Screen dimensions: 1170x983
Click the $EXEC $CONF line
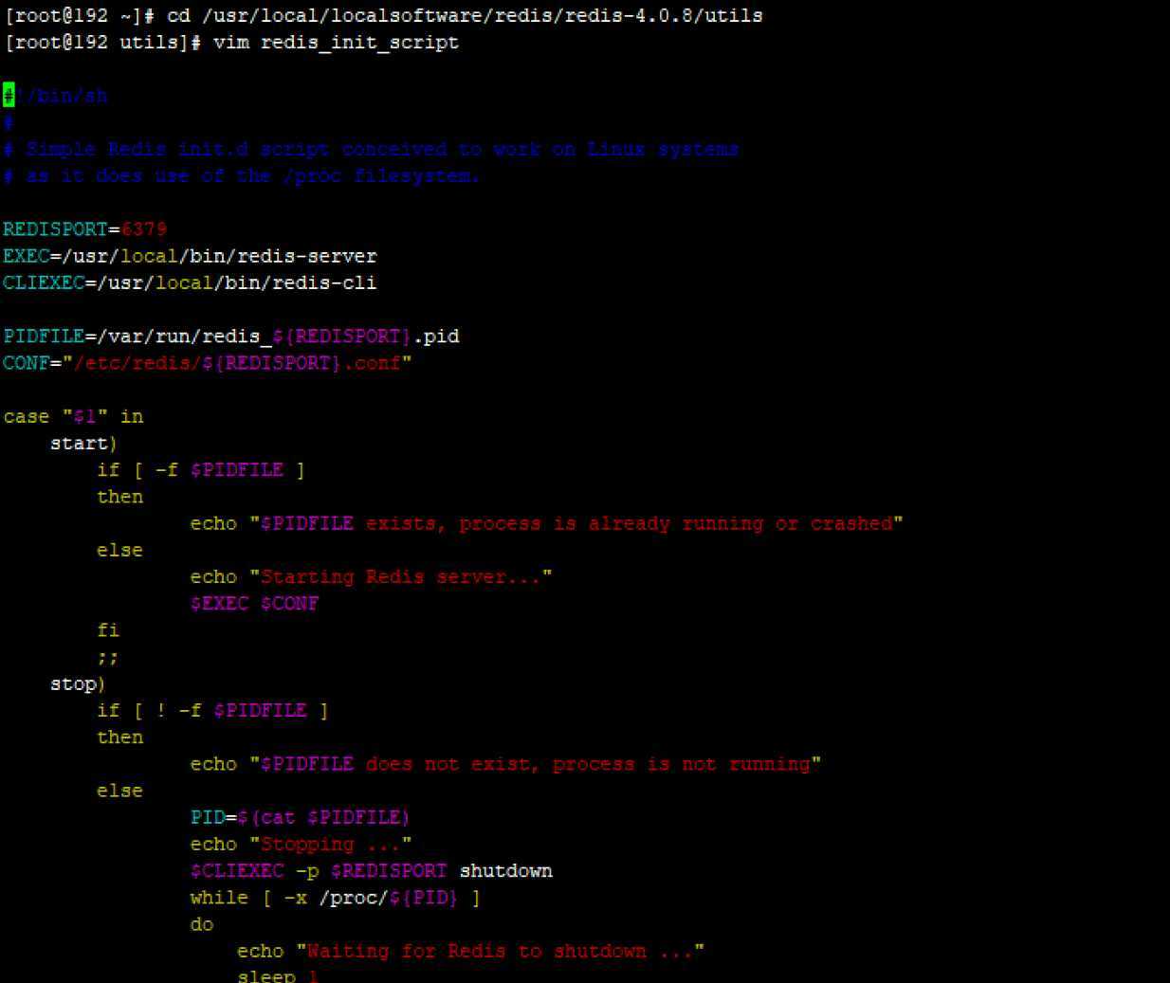click(x=254, y=604)
